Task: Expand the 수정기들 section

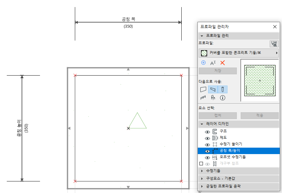Action: pos(239,171)
